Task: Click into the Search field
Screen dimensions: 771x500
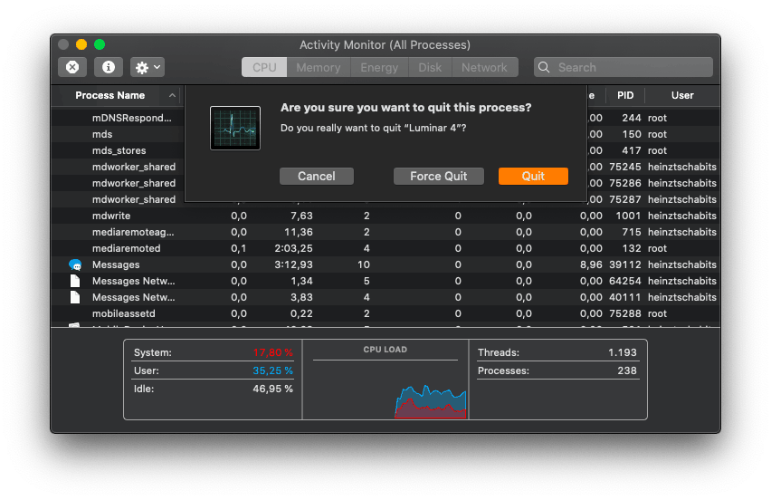Action: pyautogui.click(x=623, y=67)
